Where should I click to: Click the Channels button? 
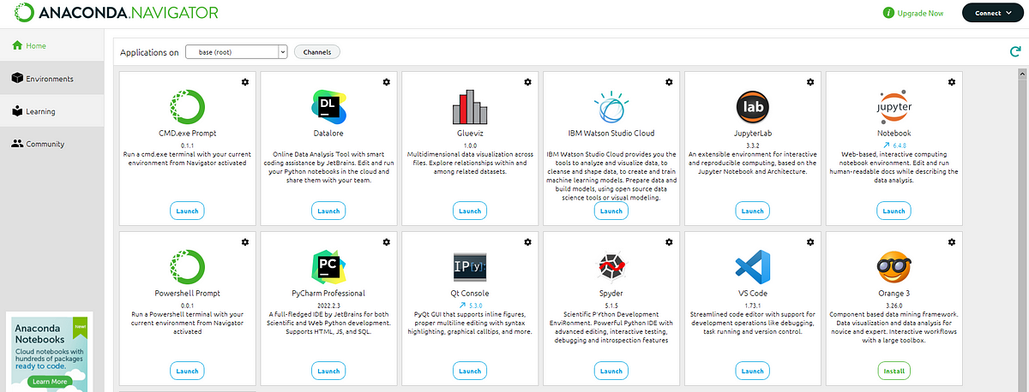click(317, 52)
